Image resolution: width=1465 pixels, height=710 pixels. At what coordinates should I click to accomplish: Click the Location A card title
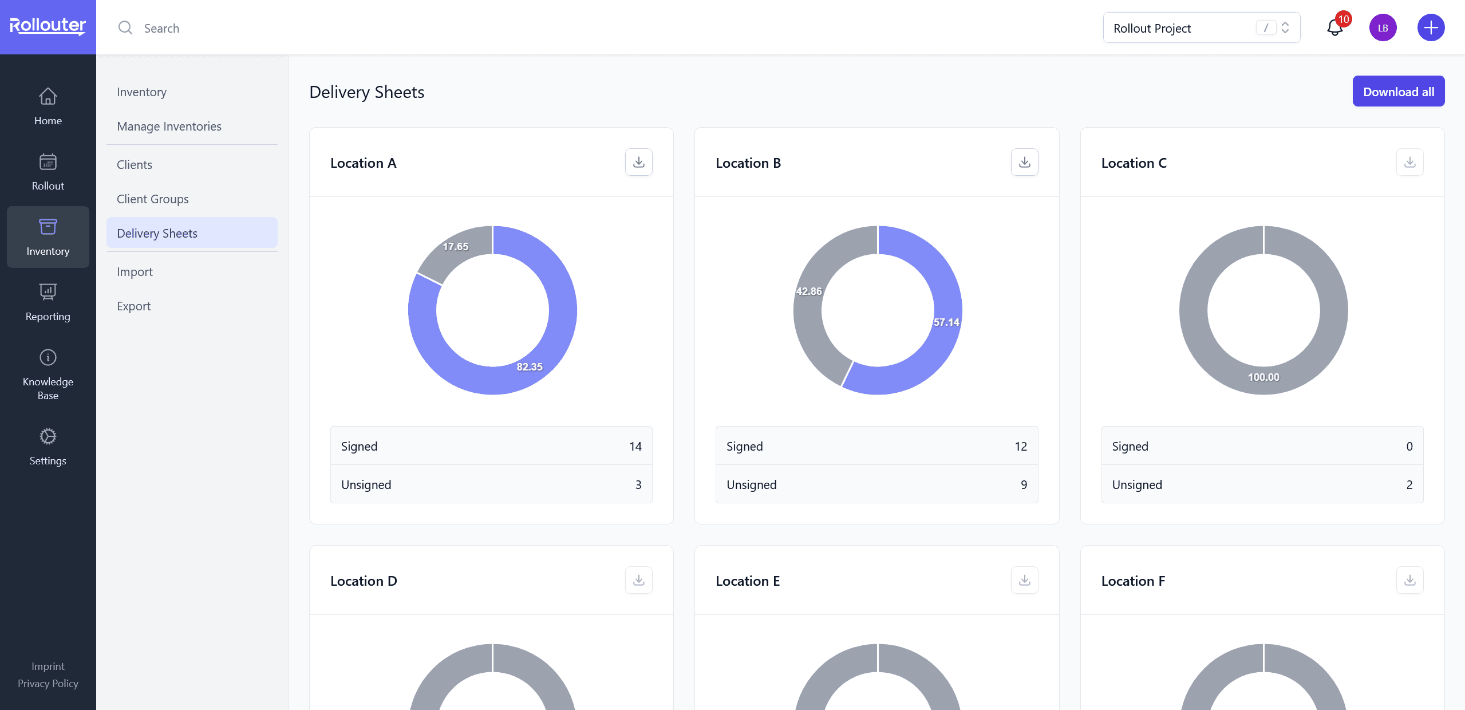[363, 163]
